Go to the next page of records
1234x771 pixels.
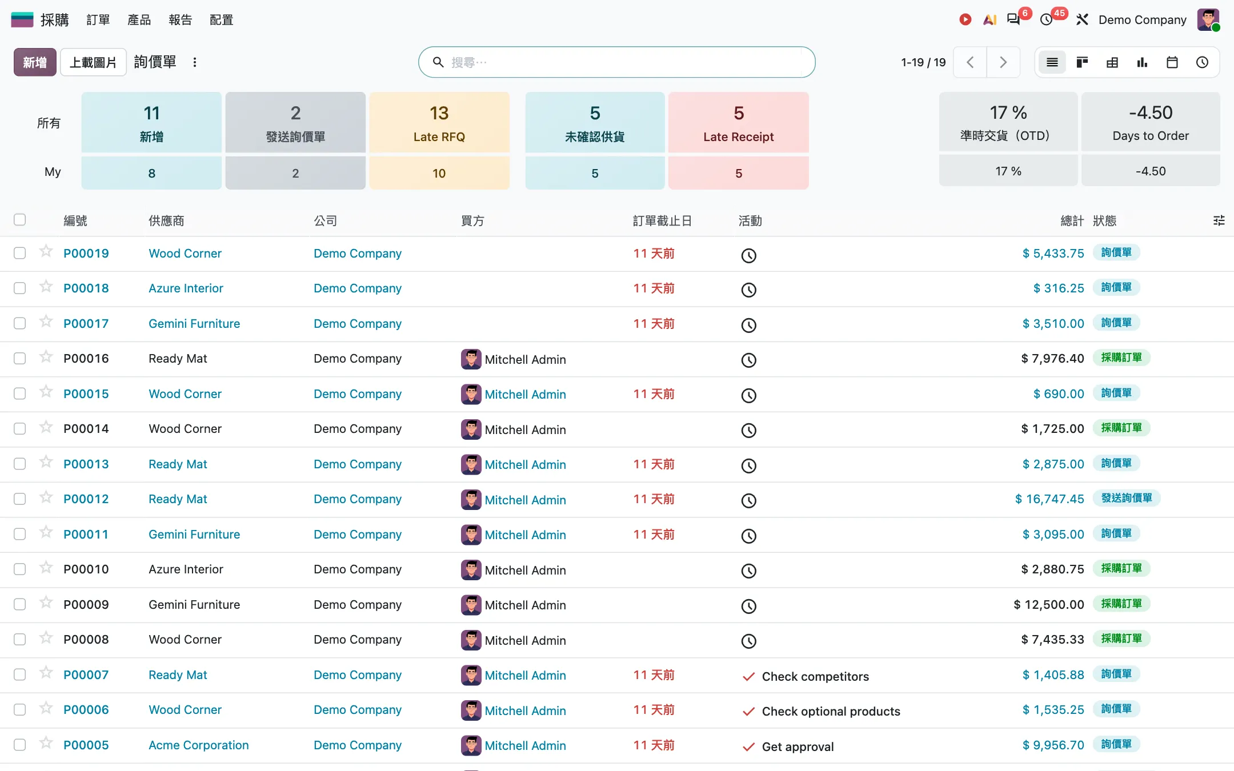(1003, 62)
